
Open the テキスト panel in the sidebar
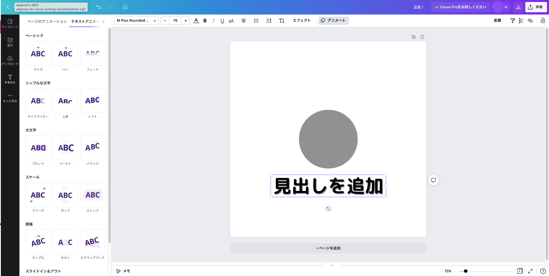pyautogui.click(x=10, y=79)
